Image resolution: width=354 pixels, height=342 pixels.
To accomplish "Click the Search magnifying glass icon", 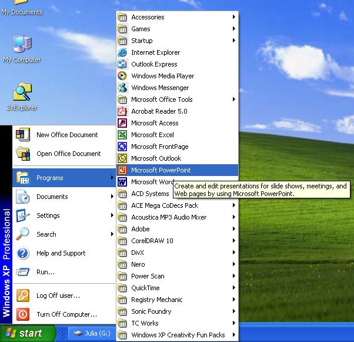I will click(x=23, y=234).
